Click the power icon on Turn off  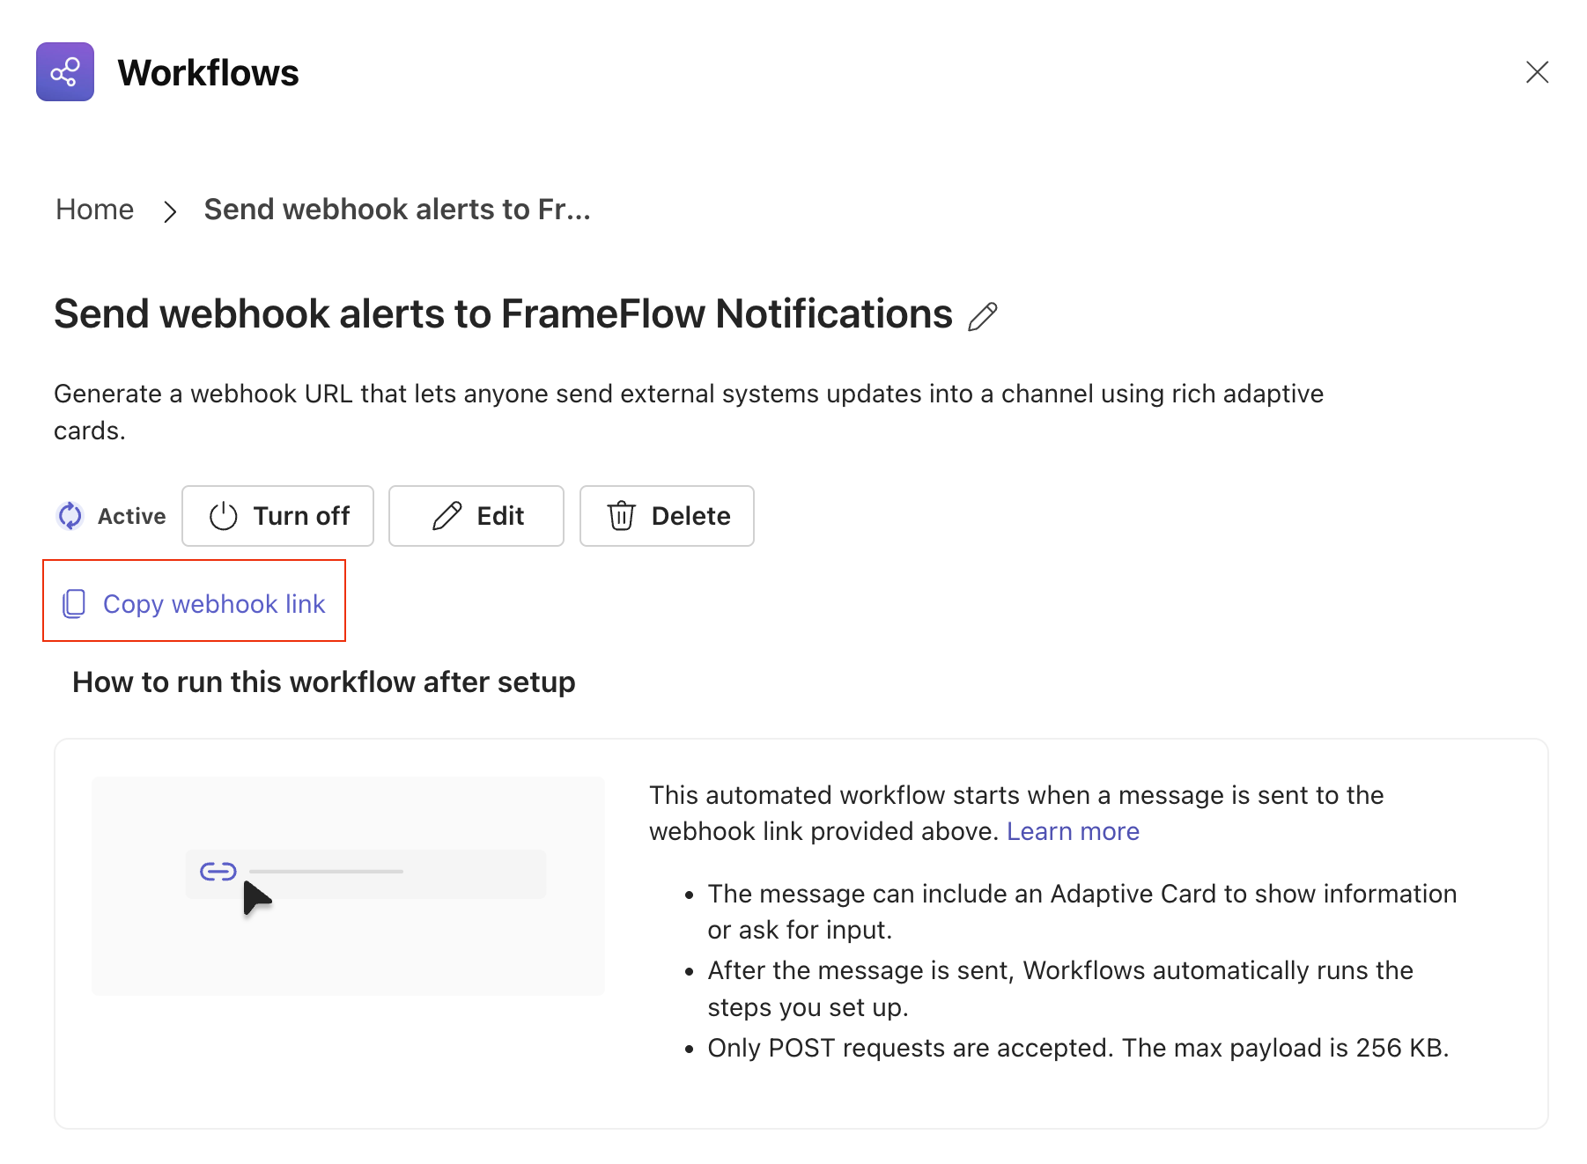tap(224, 516)
